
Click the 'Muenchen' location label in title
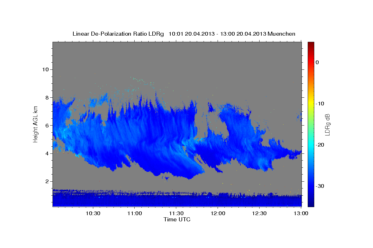click(282, 34)
